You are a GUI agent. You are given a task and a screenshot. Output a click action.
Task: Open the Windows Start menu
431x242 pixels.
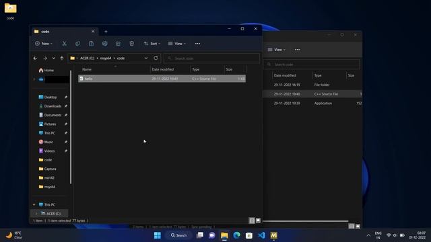click(x=158, y=235)
